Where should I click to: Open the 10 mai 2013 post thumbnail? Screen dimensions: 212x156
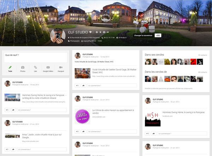point(12,97)
